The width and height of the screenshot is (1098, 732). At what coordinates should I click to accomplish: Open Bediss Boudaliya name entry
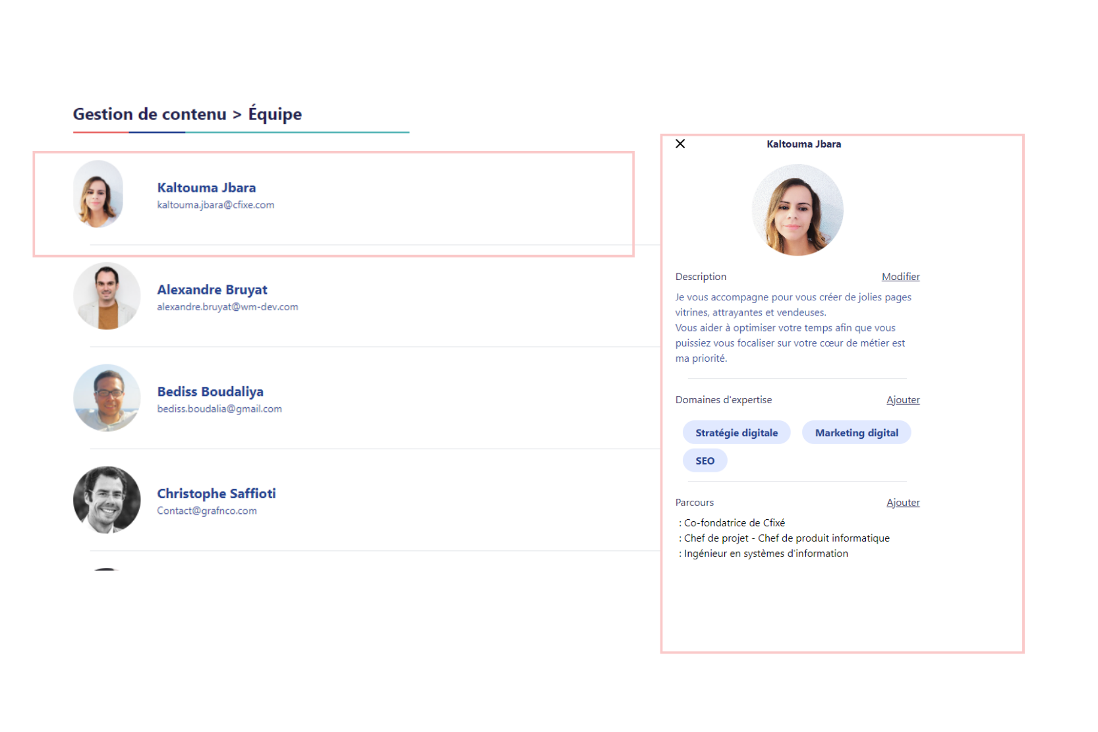coord(210,392)
